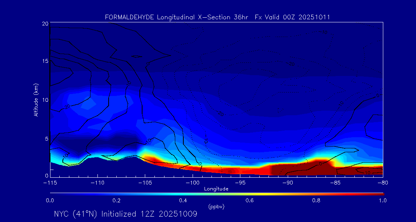Select longitude tick label -85
This screenshot has height=222, width=416.
click(335, 183)
